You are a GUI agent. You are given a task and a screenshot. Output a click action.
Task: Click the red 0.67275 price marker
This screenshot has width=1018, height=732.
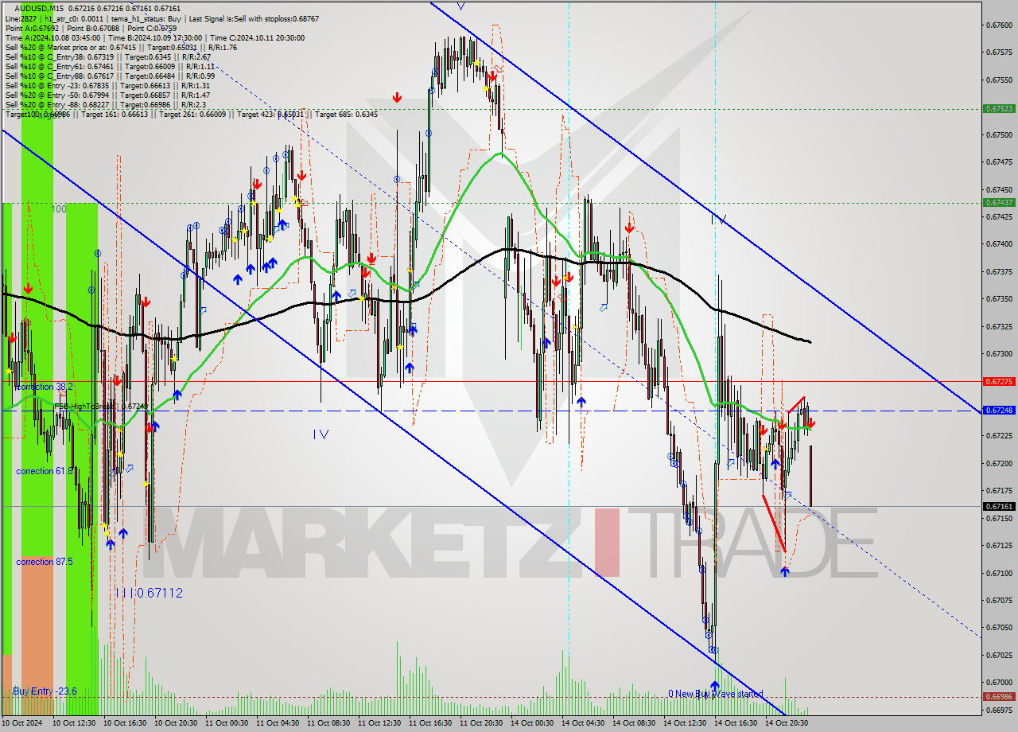coord(999,382)
